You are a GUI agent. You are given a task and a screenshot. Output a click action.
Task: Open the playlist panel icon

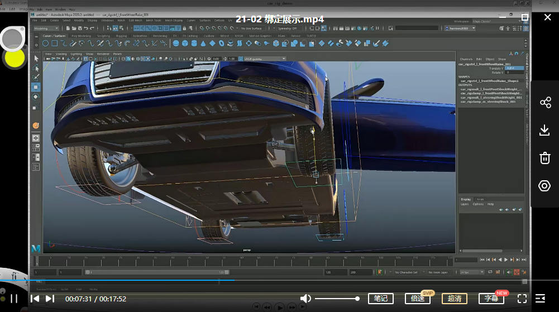[540, 299]
